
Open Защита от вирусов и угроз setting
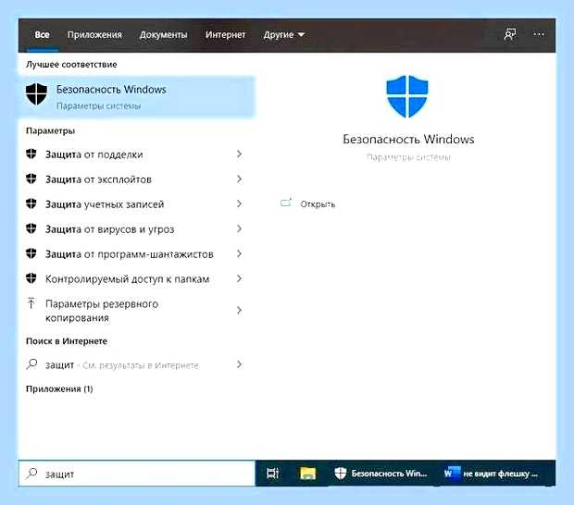click(x=134, y=228)
